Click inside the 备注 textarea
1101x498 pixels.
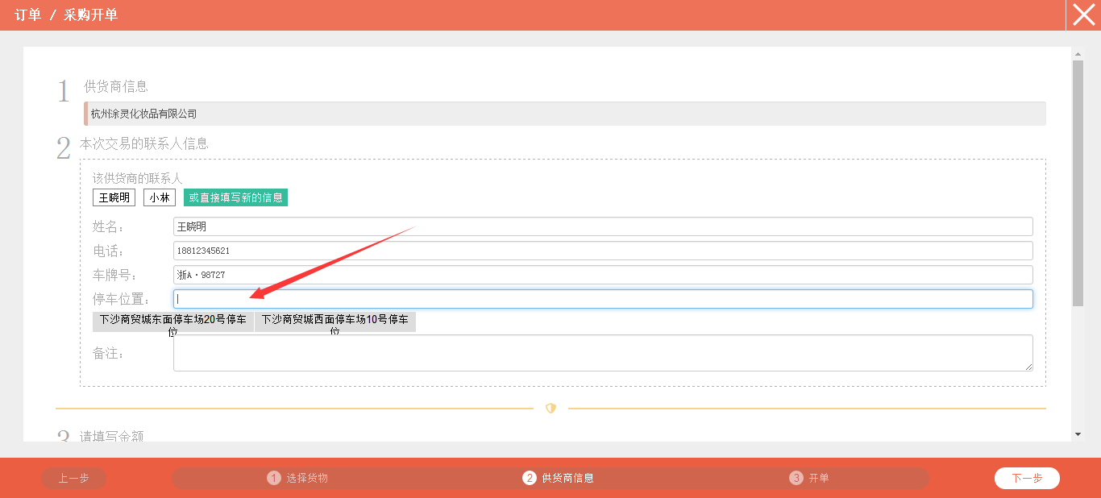point(602,353)
